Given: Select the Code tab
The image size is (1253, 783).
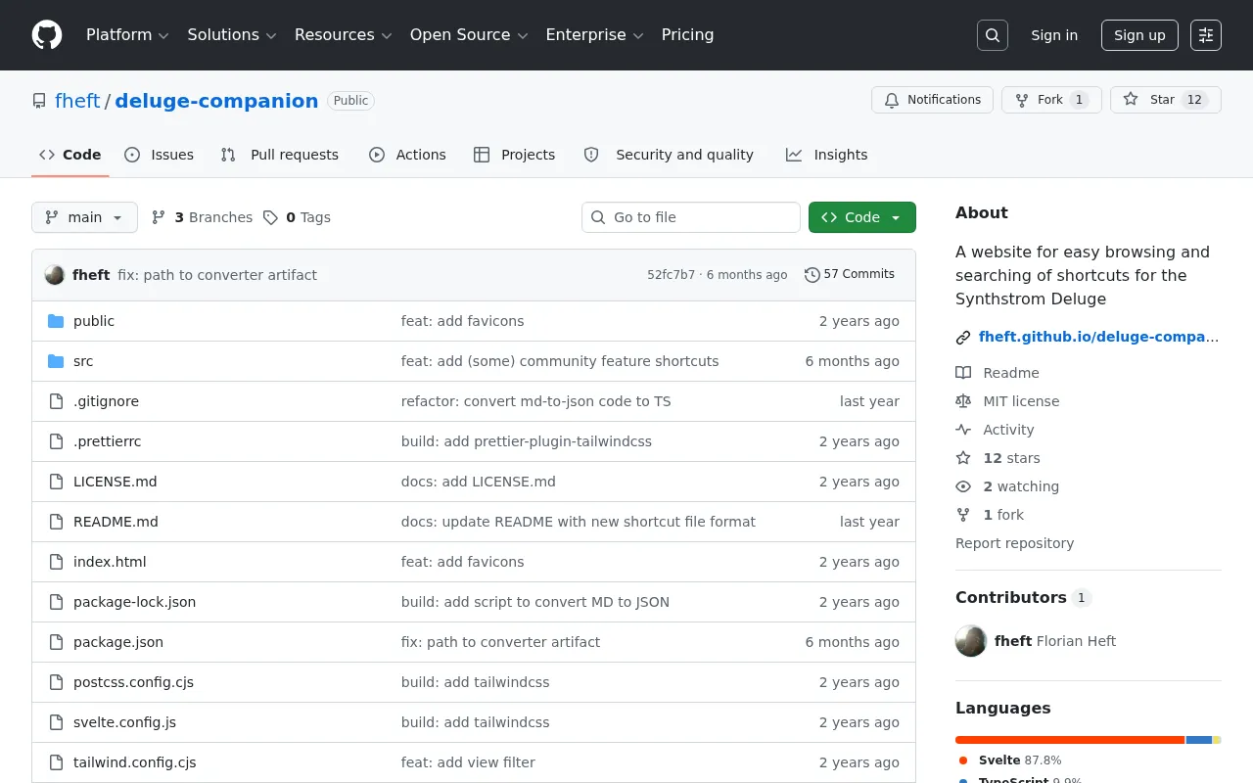Looking at the screenshot, I should [x=70, y=155].
